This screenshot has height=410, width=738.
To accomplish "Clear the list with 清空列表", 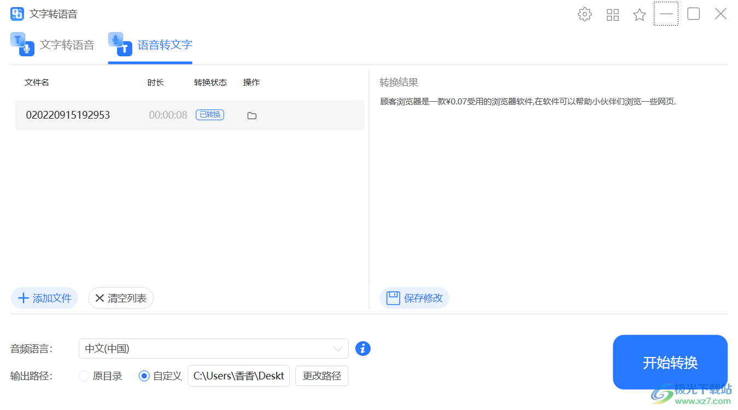I will (x=121, y=298).
